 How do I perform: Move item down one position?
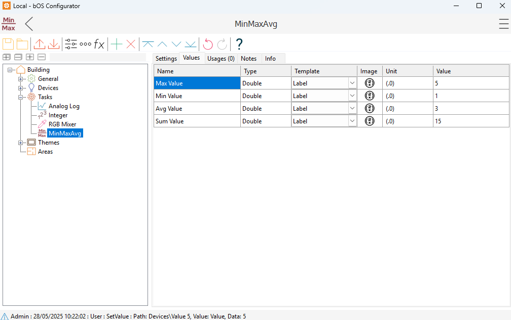click(176, 44)
